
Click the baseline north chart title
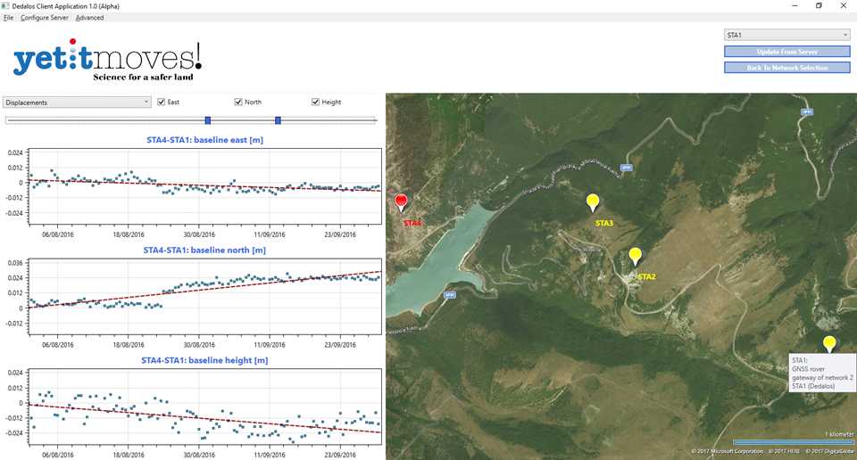pyautogui.click(x=204, y=250)
